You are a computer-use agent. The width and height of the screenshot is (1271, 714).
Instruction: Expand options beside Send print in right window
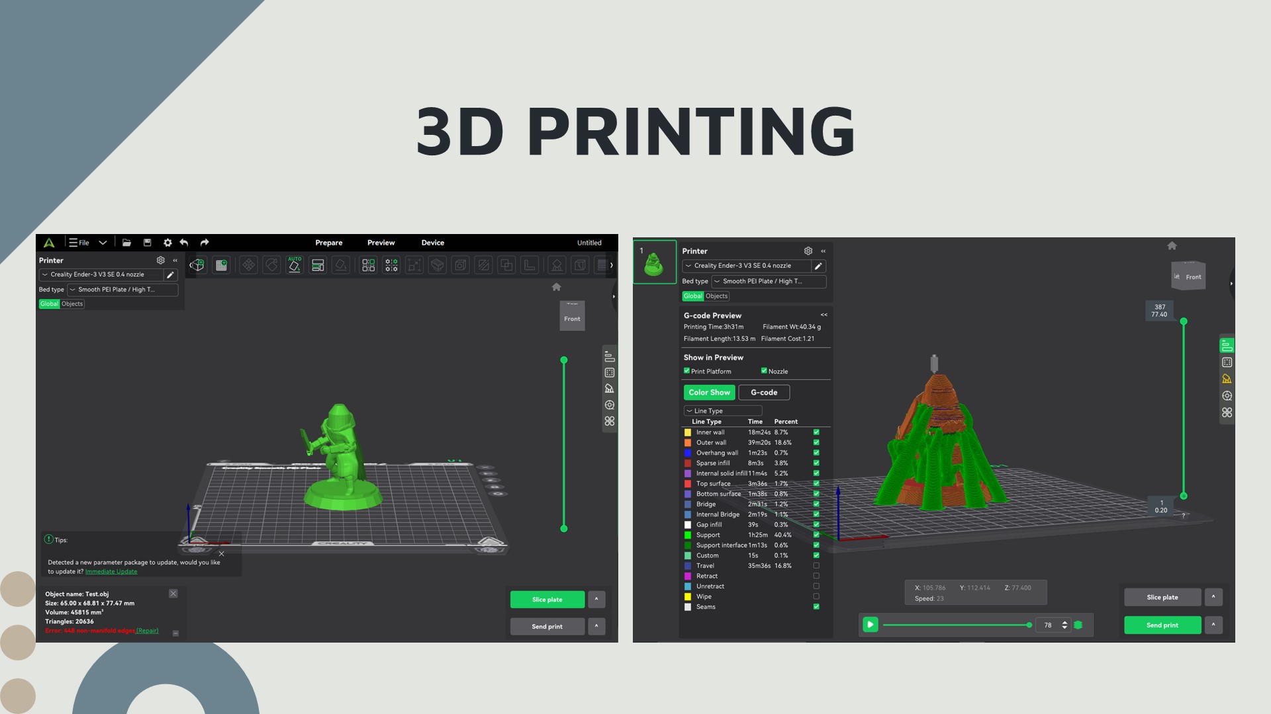(x=1213, y=625)
